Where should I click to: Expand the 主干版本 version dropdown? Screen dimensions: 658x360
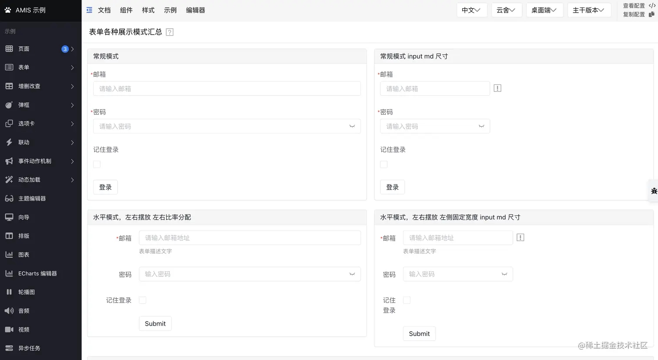(589, 10)
